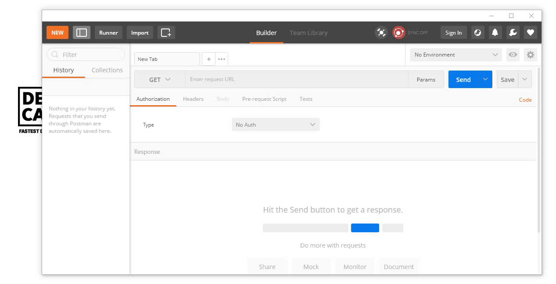Screen dimensions: 556x284
Task: Open the wrench settings icon
Action: pyautogui.click(x=513, y=32)
